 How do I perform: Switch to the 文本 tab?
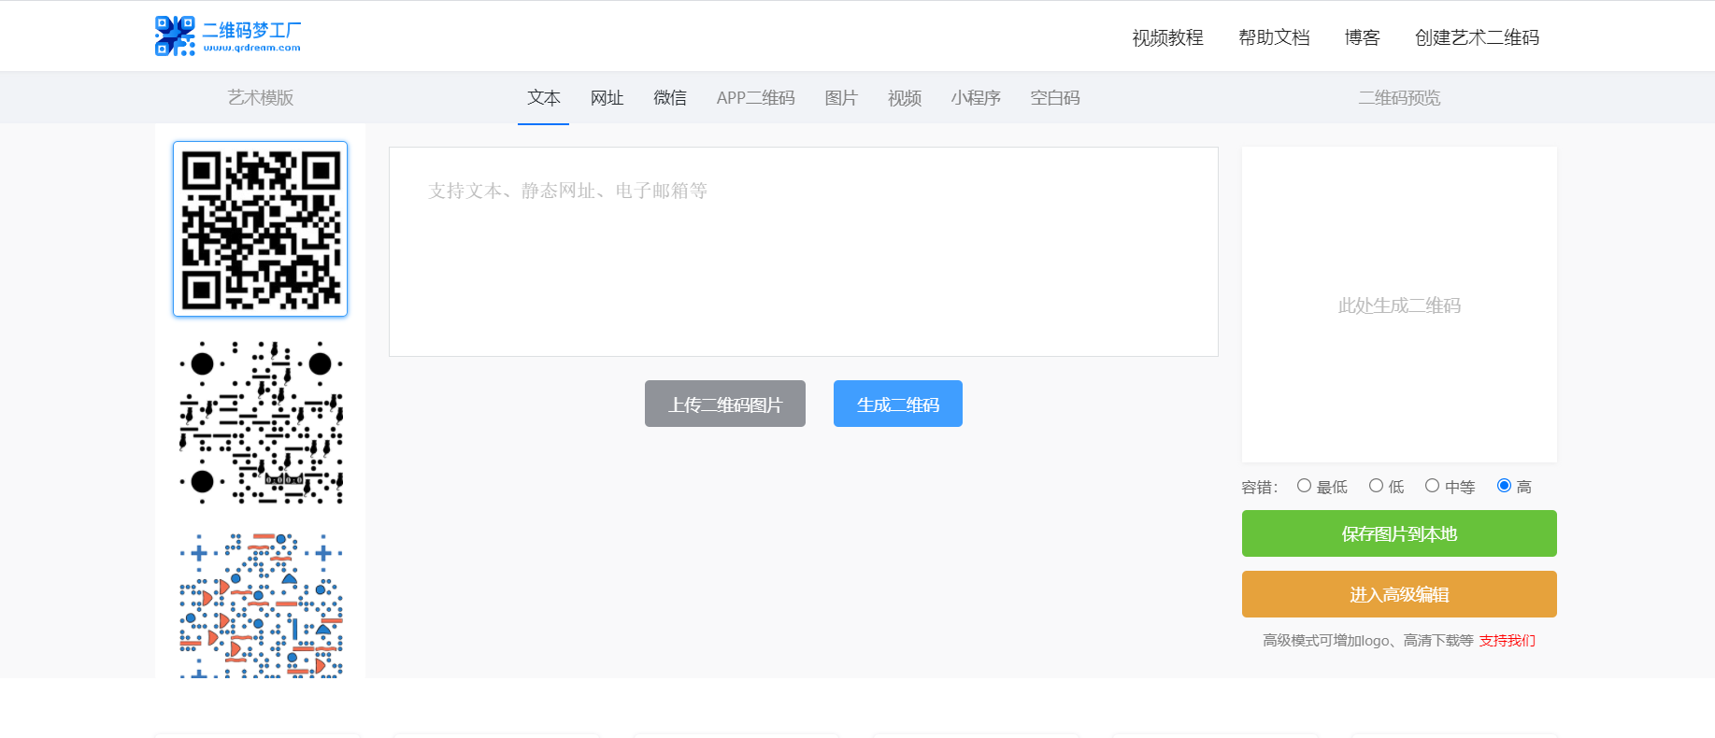(x=543, y=97)
